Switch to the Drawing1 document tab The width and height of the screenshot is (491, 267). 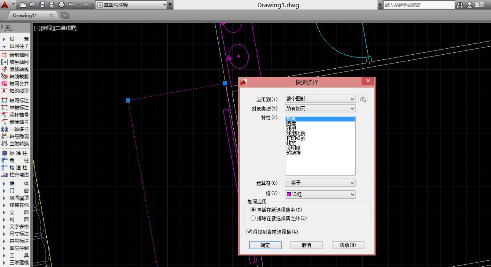click(x=25, y=15)
